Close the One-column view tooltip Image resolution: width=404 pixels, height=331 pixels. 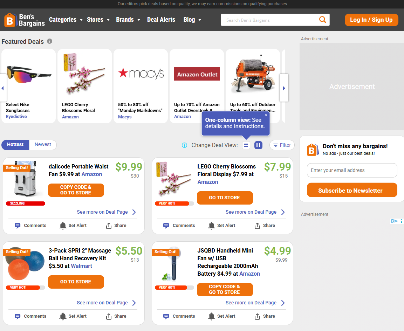click(266, 115)
